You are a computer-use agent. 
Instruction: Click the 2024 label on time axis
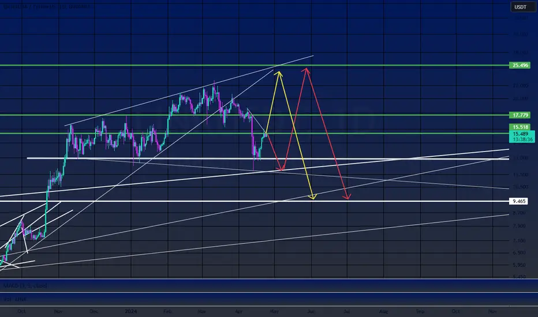130,311
